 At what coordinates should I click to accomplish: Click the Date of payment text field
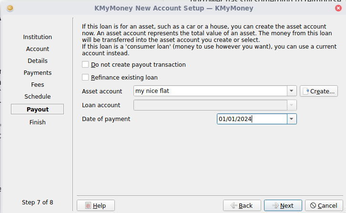[x=251, y=119]
